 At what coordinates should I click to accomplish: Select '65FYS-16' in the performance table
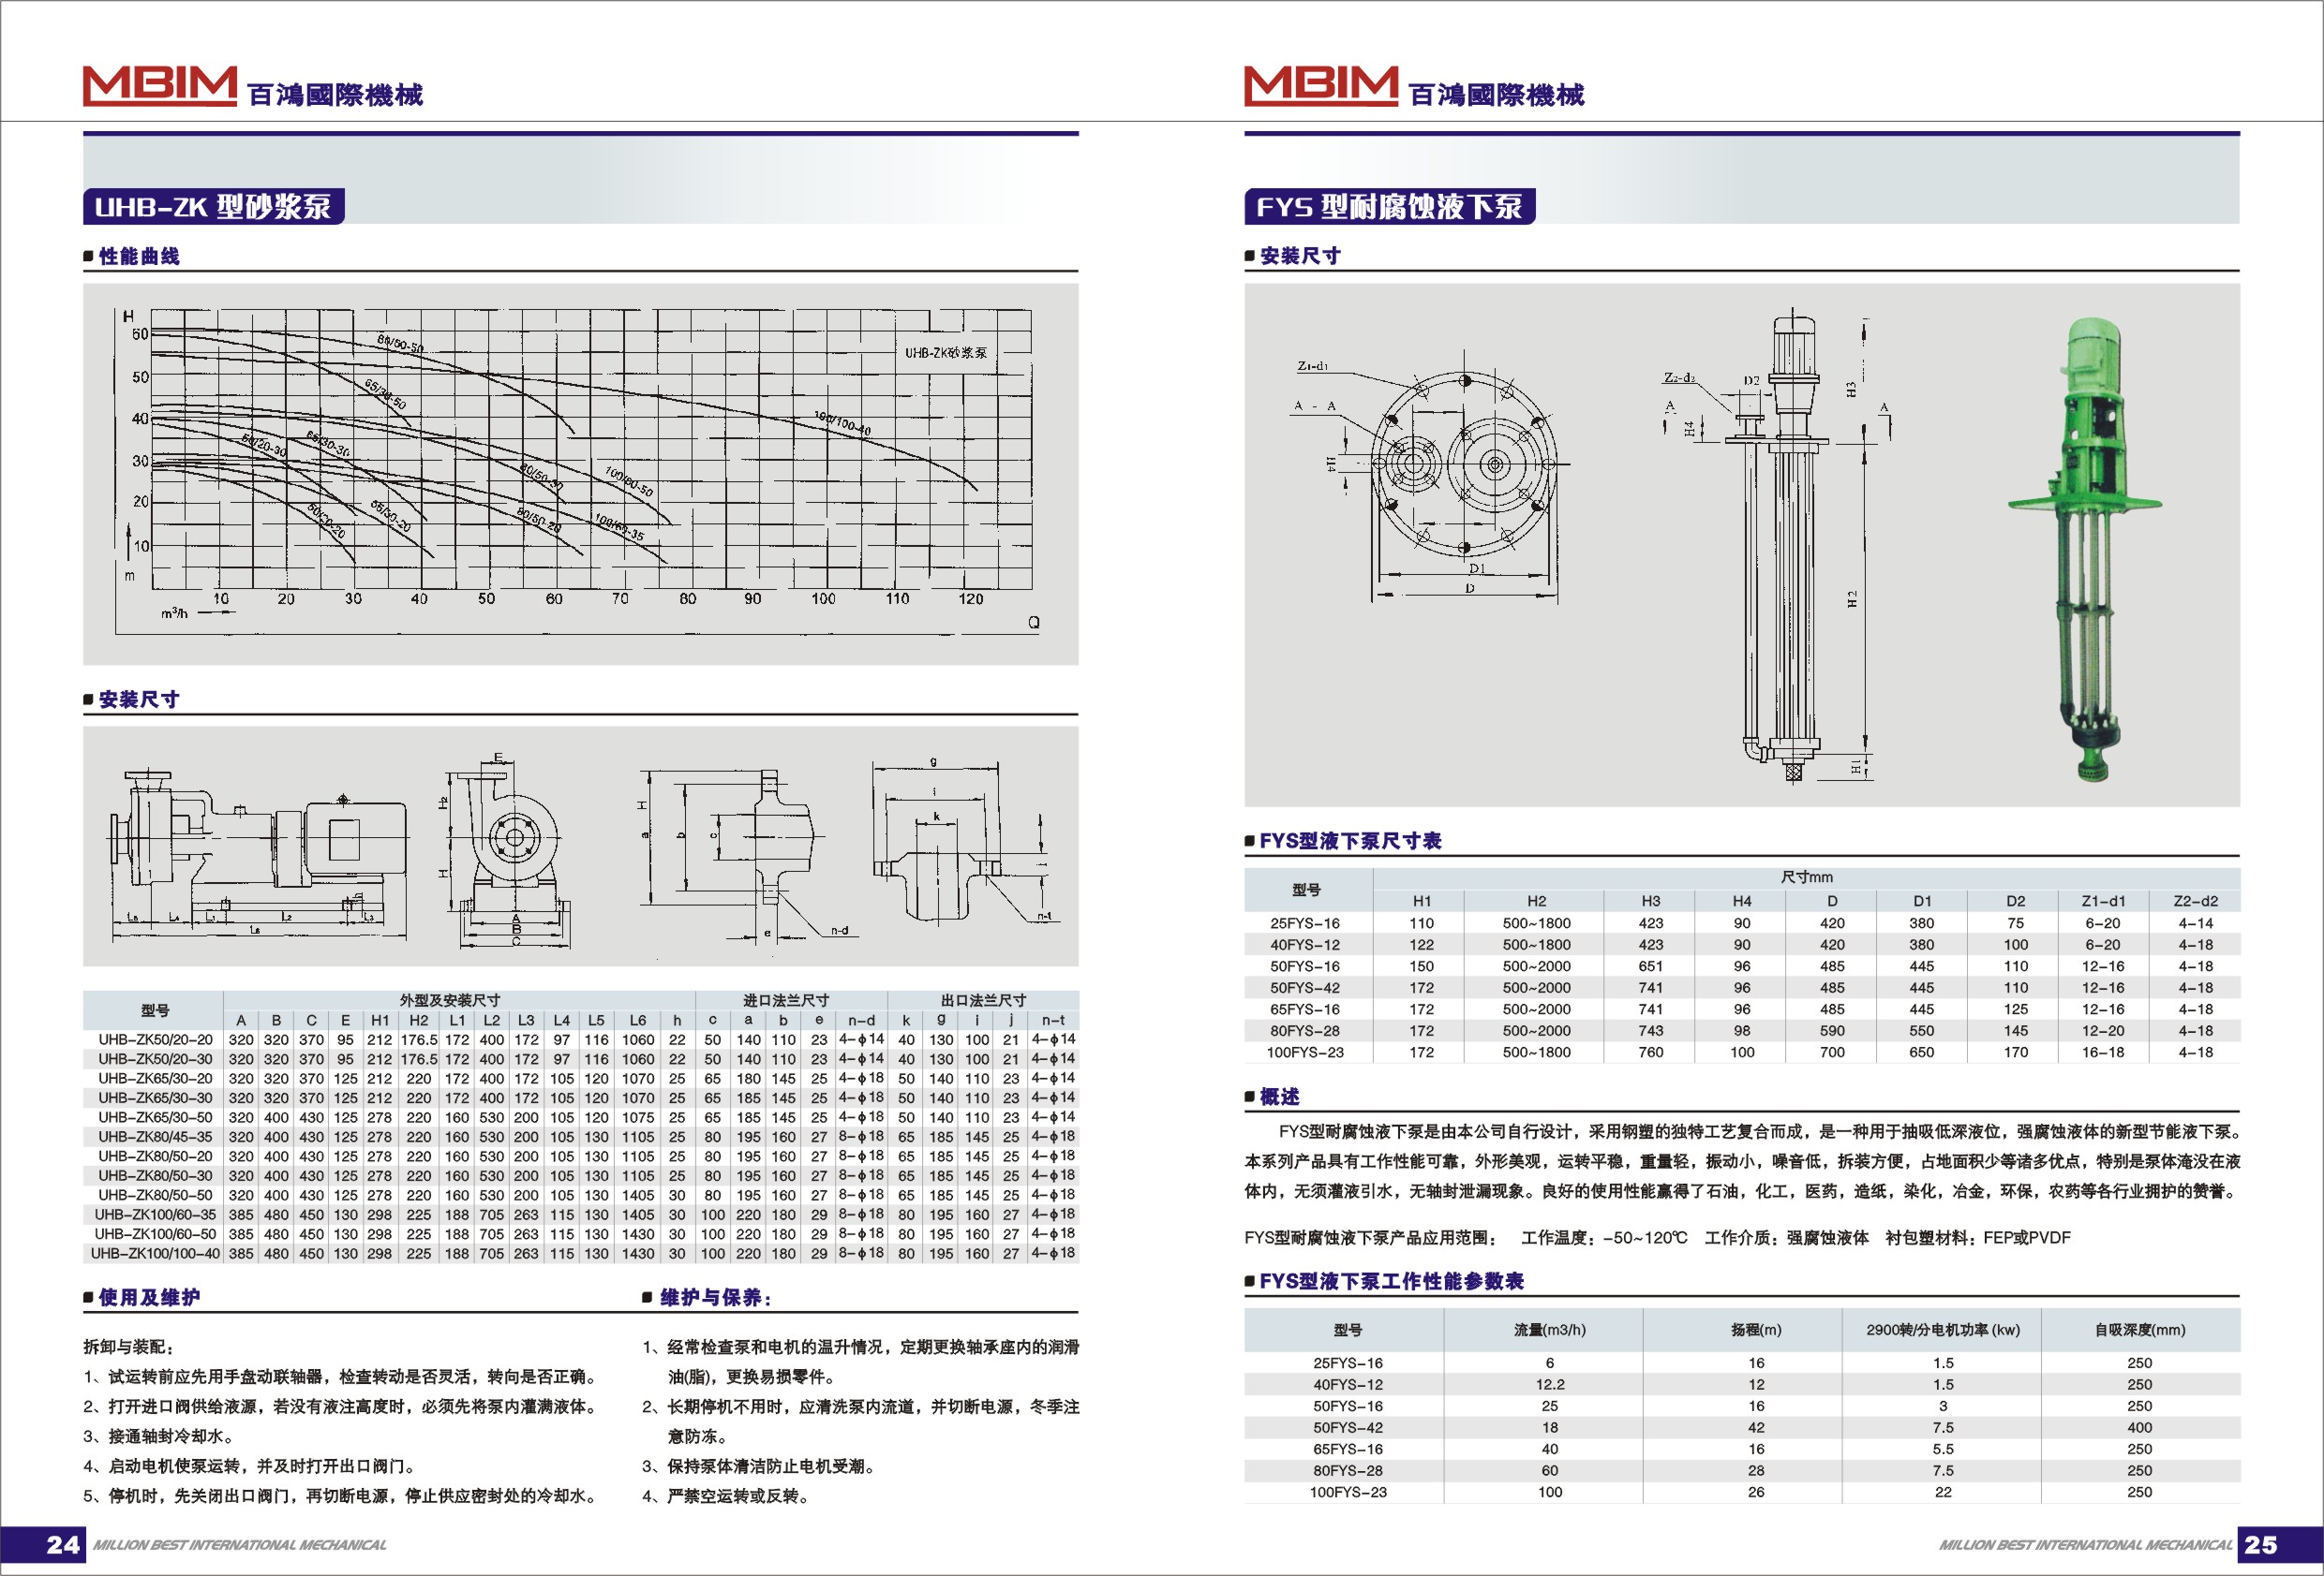coord(1348,1449)
